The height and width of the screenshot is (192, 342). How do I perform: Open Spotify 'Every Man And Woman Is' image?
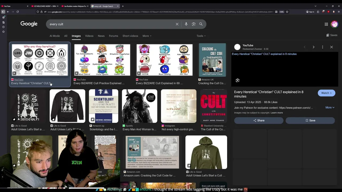[x=139, y=106]
